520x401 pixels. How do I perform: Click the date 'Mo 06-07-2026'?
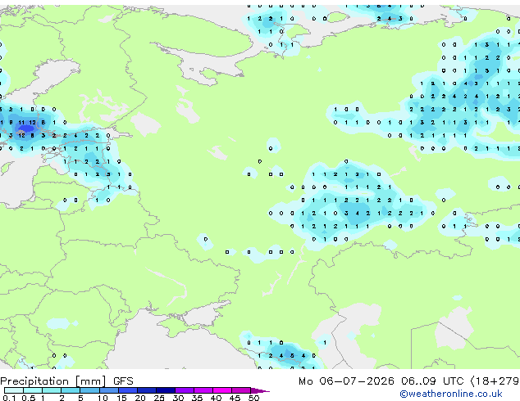(346, 381)
